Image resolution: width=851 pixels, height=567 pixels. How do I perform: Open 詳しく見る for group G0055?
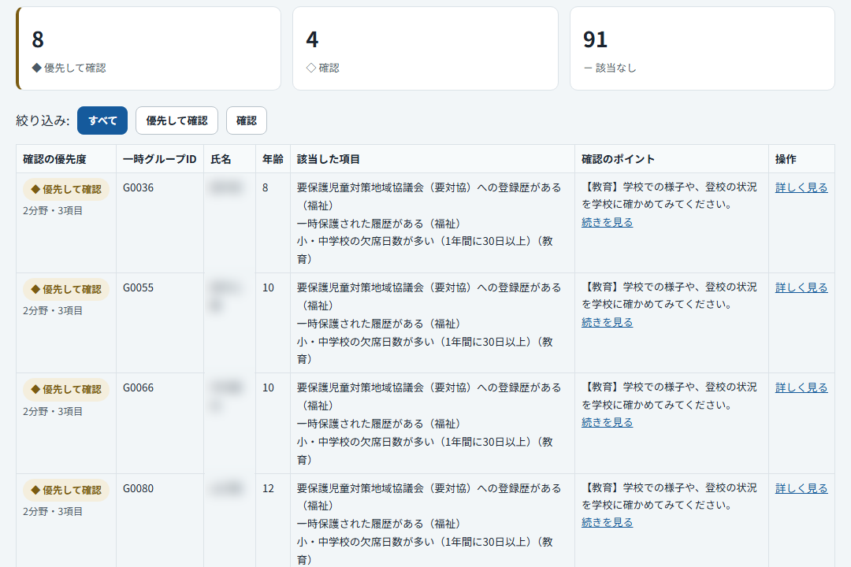(x=801, y=287)
